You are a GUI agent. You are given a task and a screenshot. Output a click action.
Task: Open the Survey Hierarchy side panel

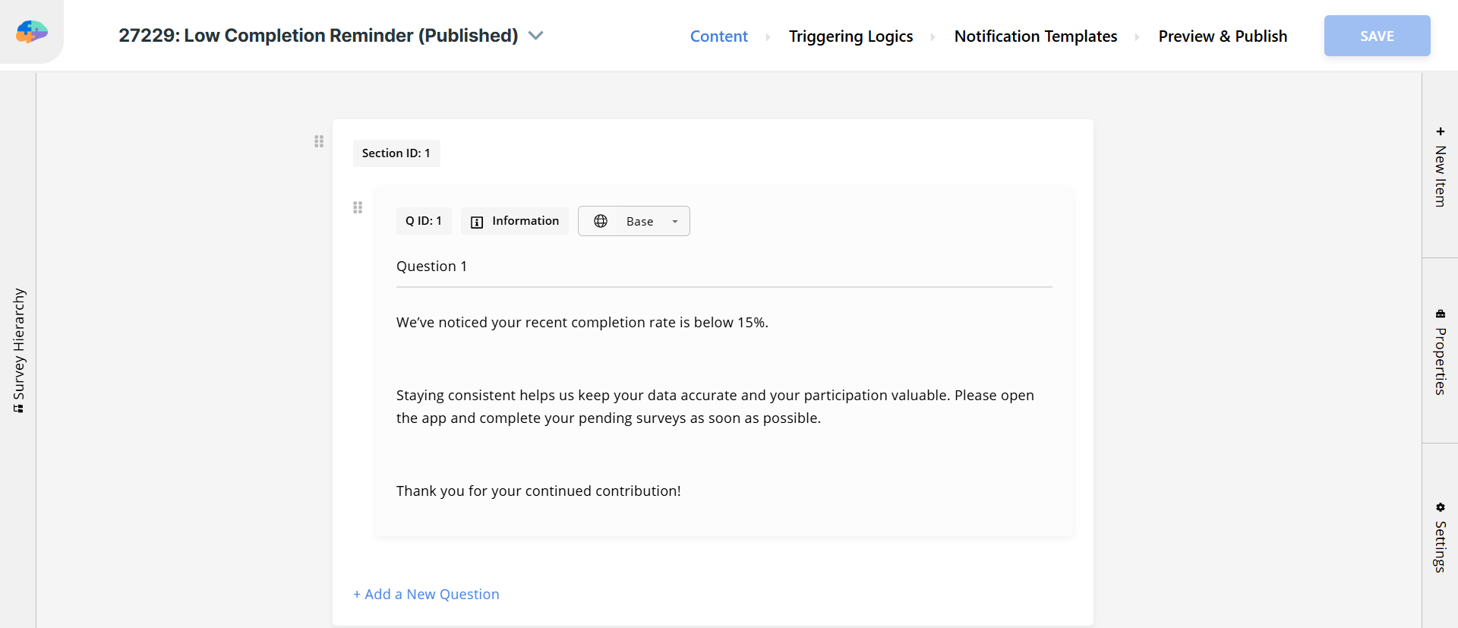click(18, 349)
